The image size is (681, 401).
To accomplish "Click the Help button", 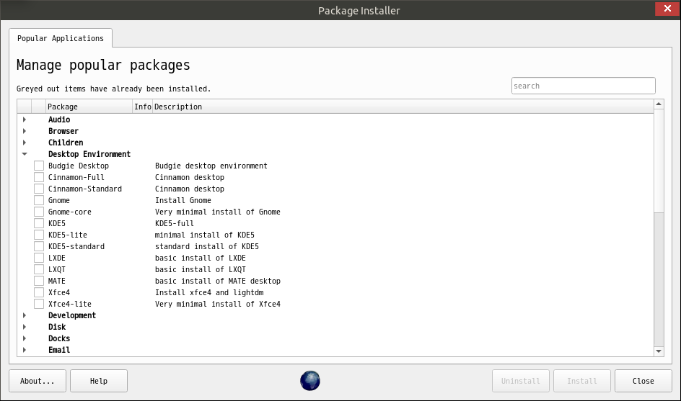I will coord(99,381).
